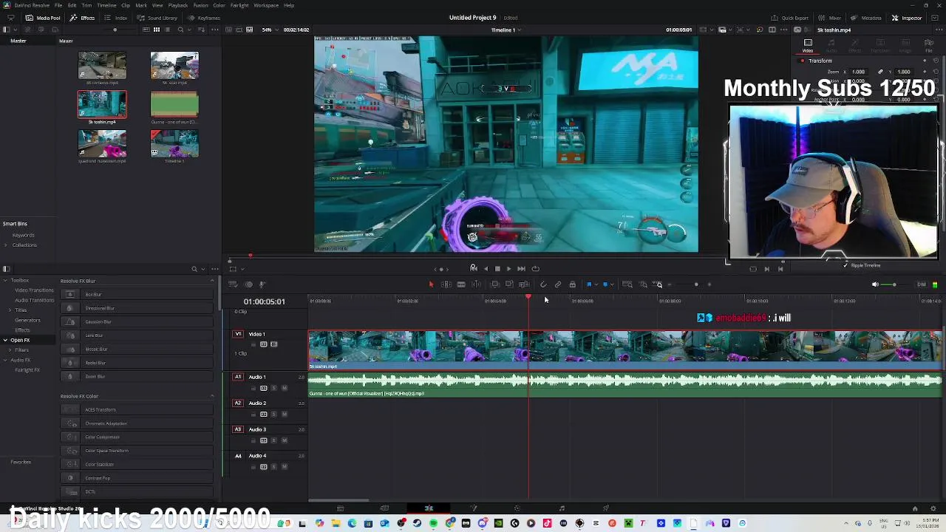This screenshot has width=946, height=532.
Task: Switch media pool to list view
Action: (168, 30)
